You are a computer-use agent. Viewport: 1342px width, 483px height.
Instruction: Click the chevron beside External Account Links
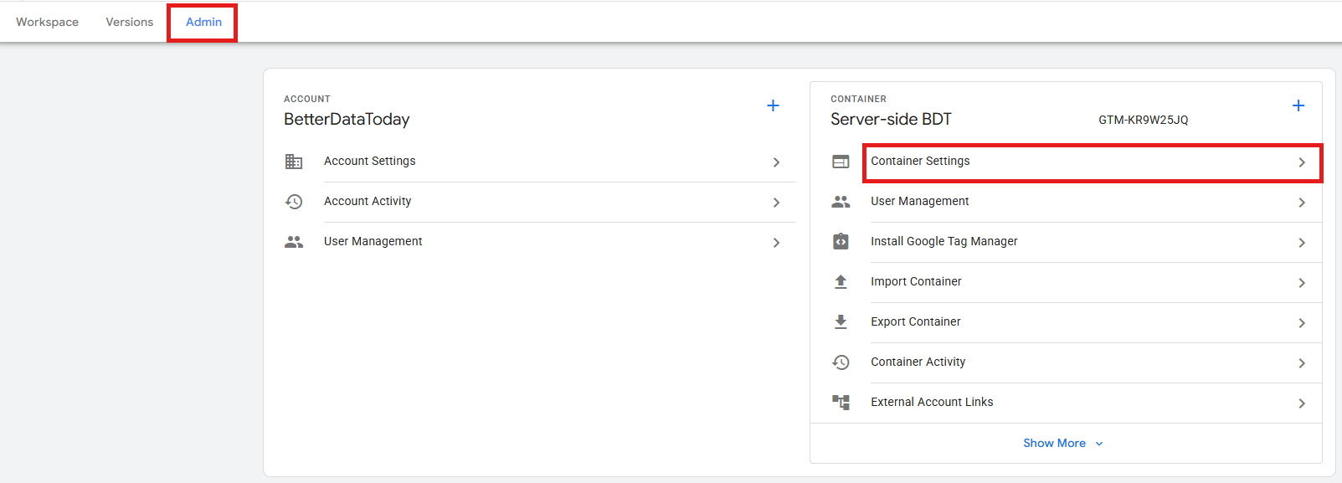(1302, 403)
